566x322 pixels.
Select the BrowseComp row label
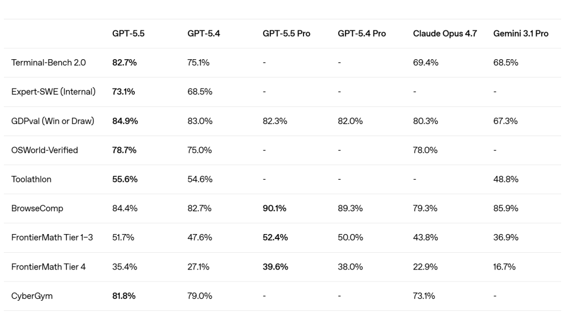pos(37,209)
